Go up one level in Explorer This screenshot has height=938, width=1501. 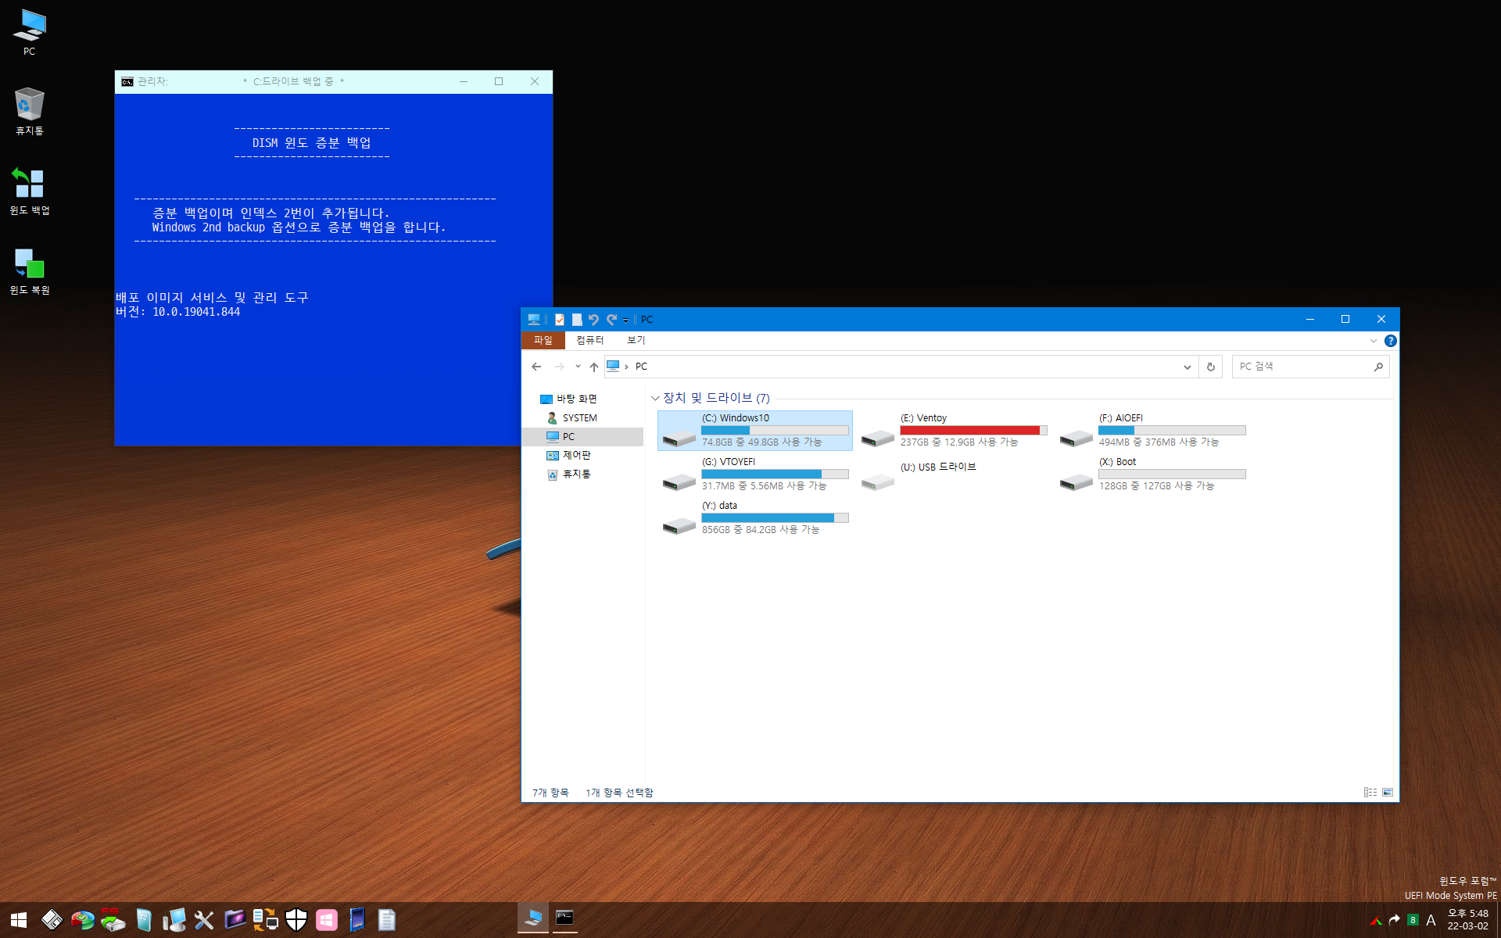coord(594,367)
